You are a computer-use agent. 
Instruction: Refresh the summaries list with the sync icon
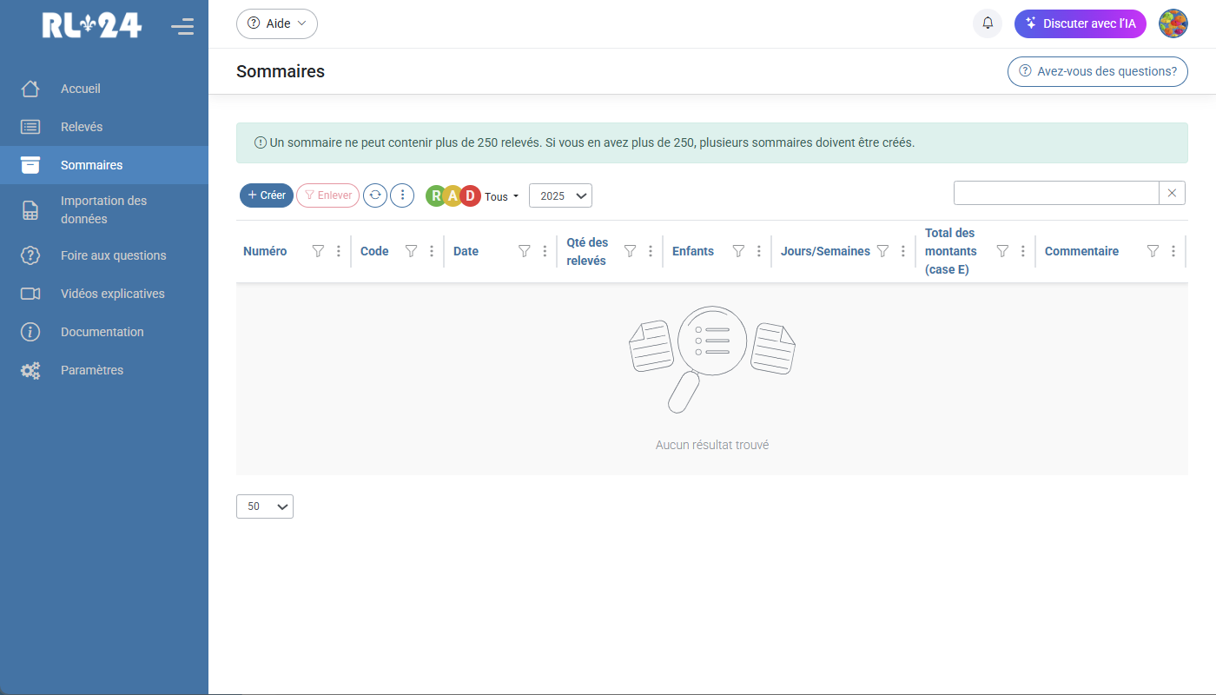(x=375, y=195)
